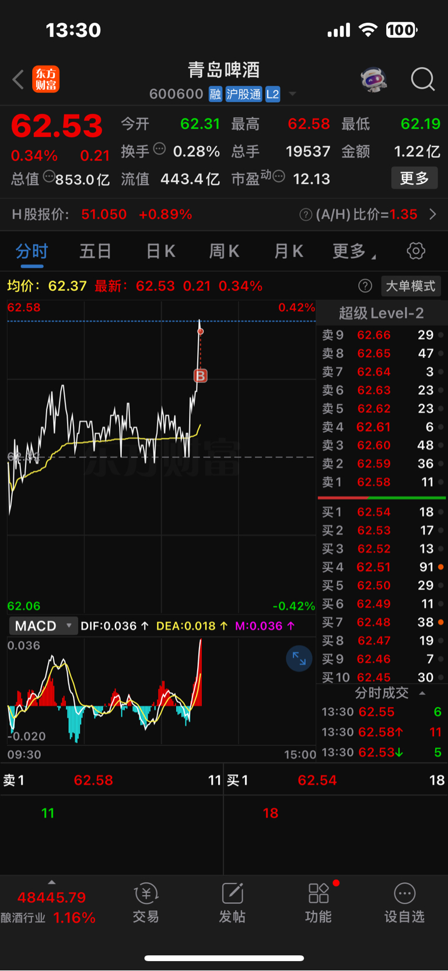Select 买4 row at 62.51
The height and width of the screenshot is (971, 448).
click(383, 567)
